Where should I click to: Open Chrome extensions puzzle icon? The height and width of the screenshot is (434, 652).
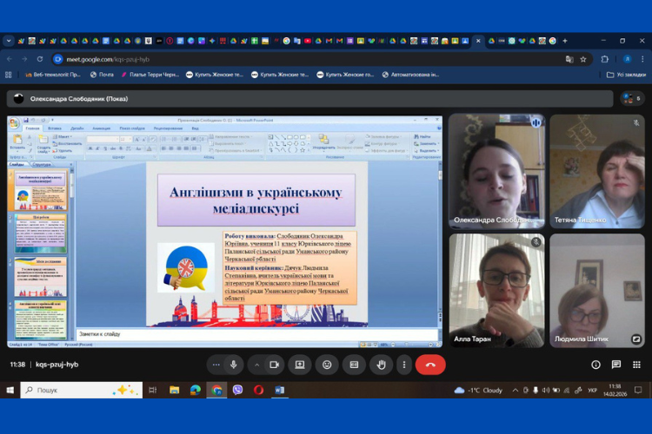pyautogui.click(x=605, y=59)
